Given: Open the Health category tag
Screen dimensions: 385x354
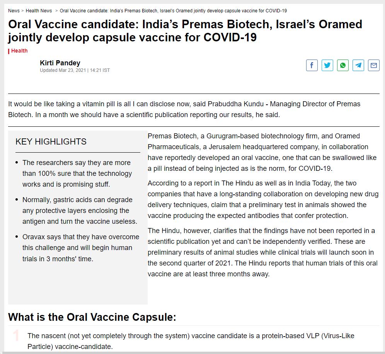Looking at the screenshot, I should click(19, 51).
